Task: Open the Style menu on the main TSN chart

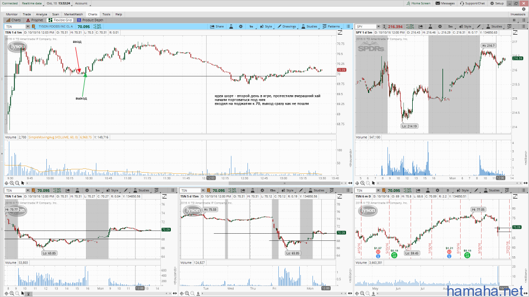Action: click(266, 26)
